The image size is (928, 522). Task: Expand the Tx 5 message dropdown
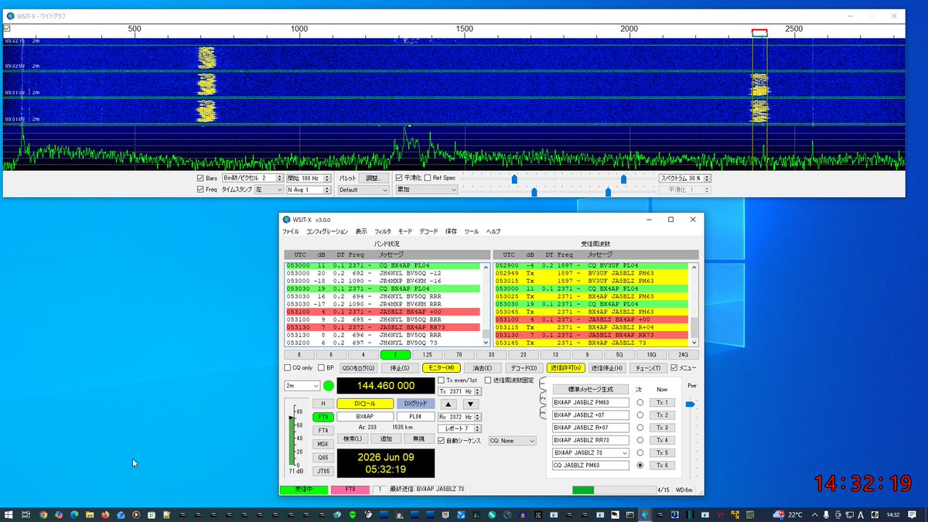coord(625,453)
